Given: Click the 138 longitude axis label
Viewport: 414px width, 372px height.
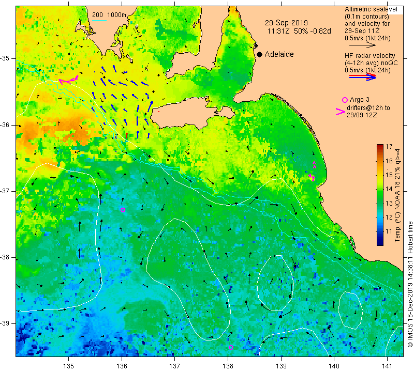Looking at the screenshot, I should click(x=228, y=366).
